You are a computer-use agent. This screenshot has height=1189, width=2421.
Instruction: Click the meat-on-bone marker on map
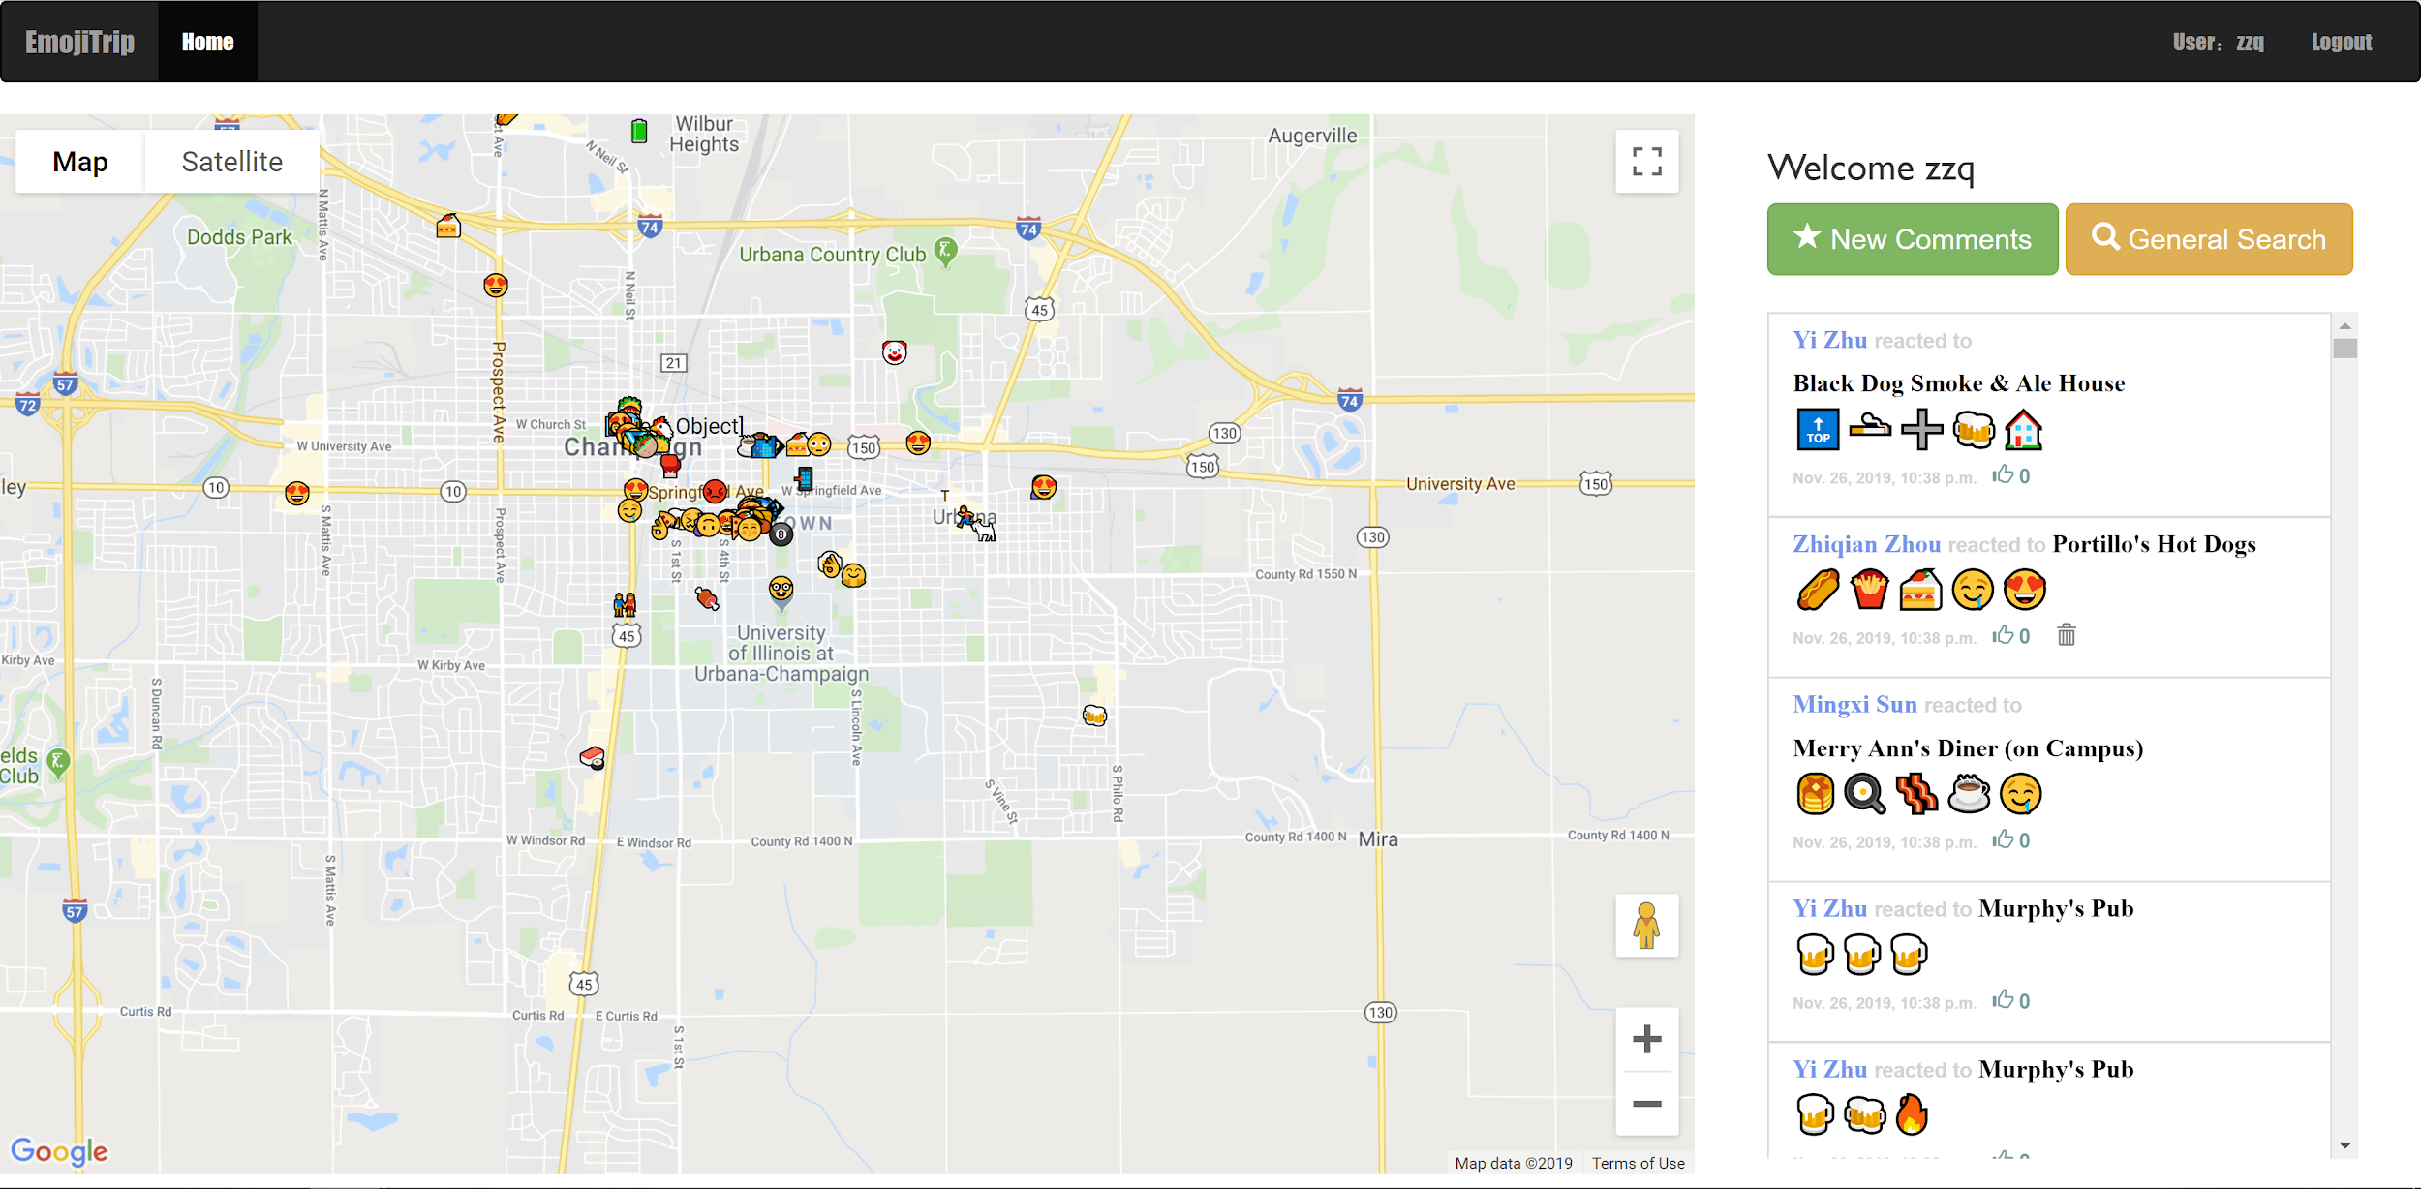[708, 599]
